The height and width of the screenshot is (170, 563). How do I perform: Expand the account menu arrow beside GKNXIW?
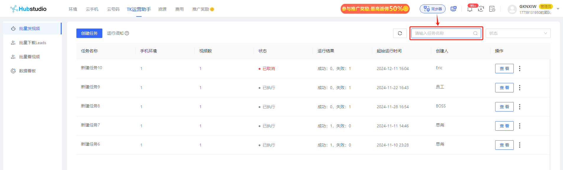point(558,9)
